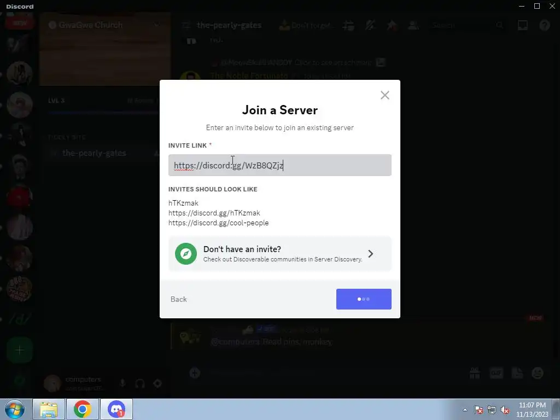Toggle headphones deafen in user panel
The width and height of the screenshot is (560, 420).
click(x=140, y=383)
